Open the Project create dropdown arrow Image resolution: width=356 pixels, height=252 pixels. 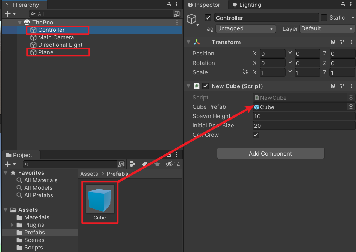[x=15, y=164]
